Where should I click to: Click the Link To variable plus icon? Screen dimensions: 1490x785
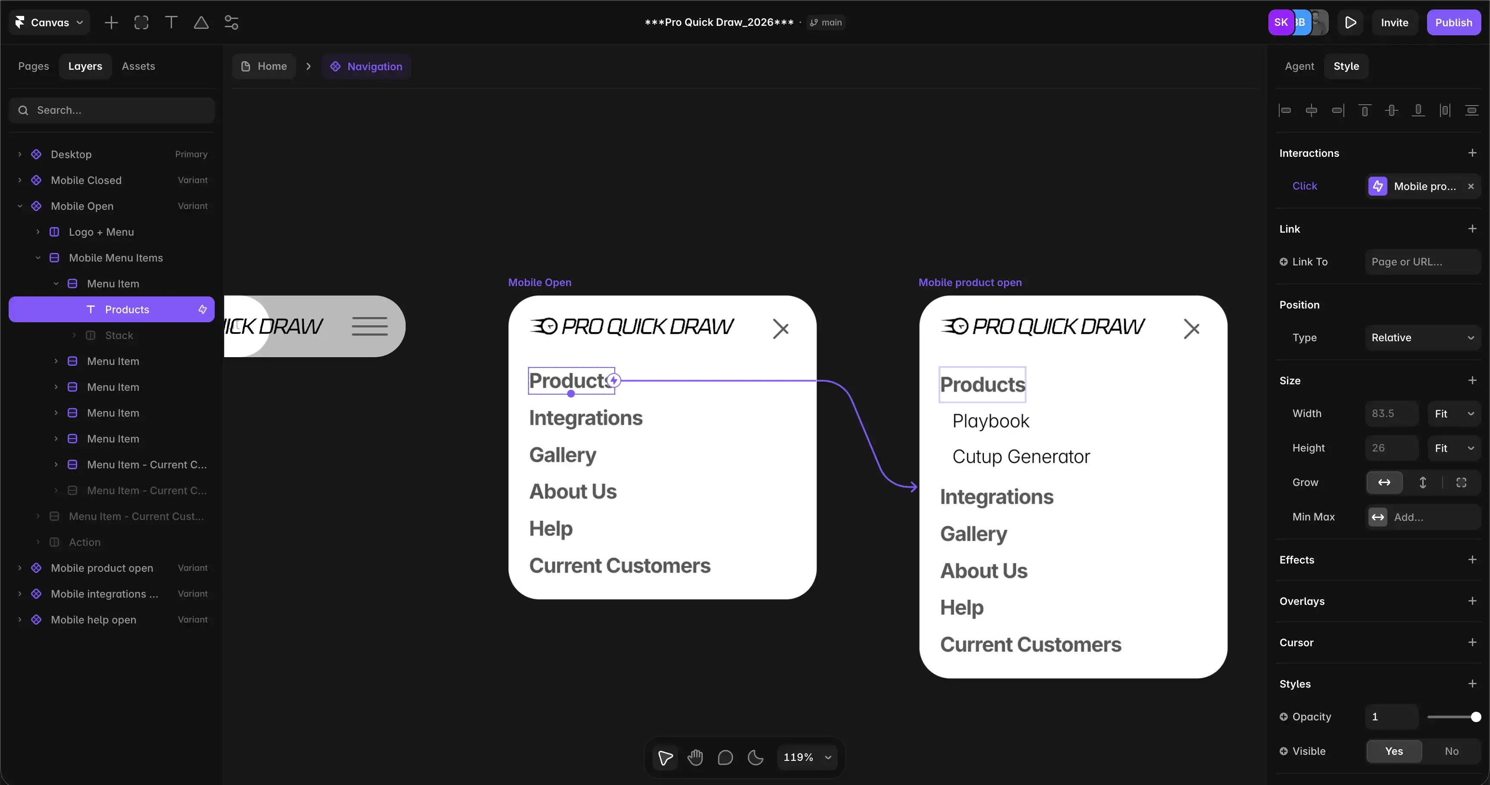pos(1283,262)
